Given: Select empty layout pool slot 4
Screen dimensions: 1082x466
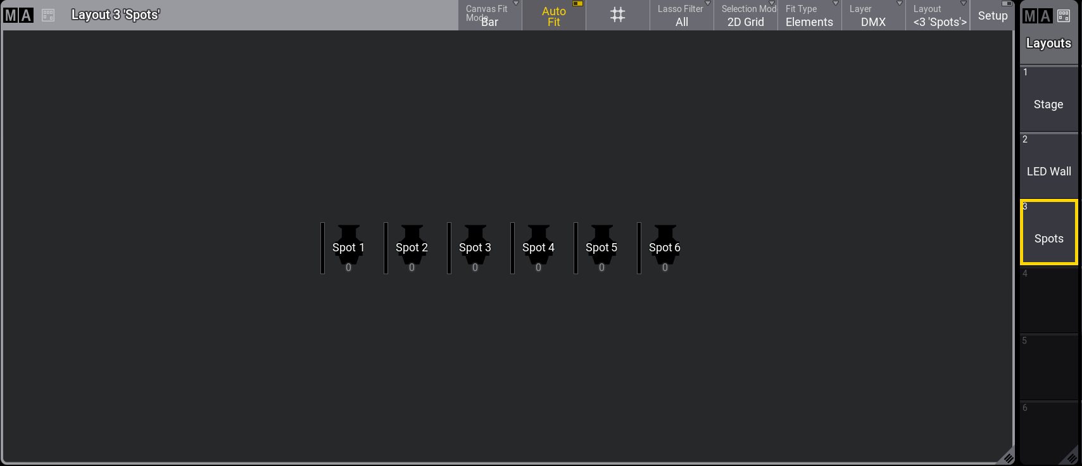Looking at the screenshot, I should 1048,300.
